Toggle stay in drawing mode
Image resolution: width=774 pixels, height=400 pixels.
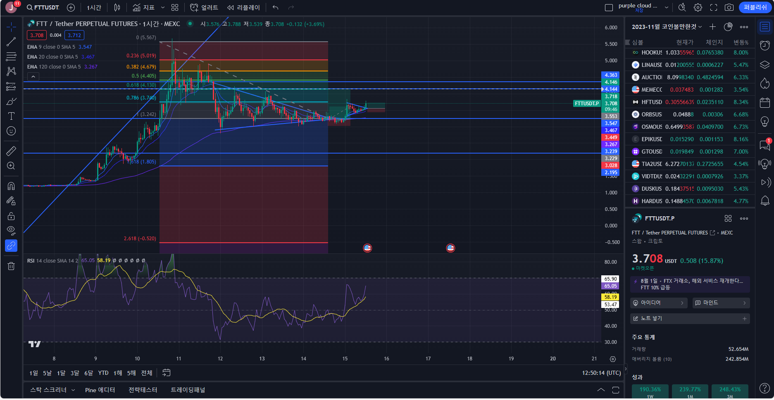11,201
